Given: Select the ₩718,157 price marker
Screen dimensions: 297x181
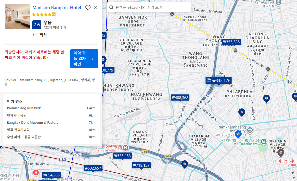Looking at the screenshot, I should coord(141,165).
